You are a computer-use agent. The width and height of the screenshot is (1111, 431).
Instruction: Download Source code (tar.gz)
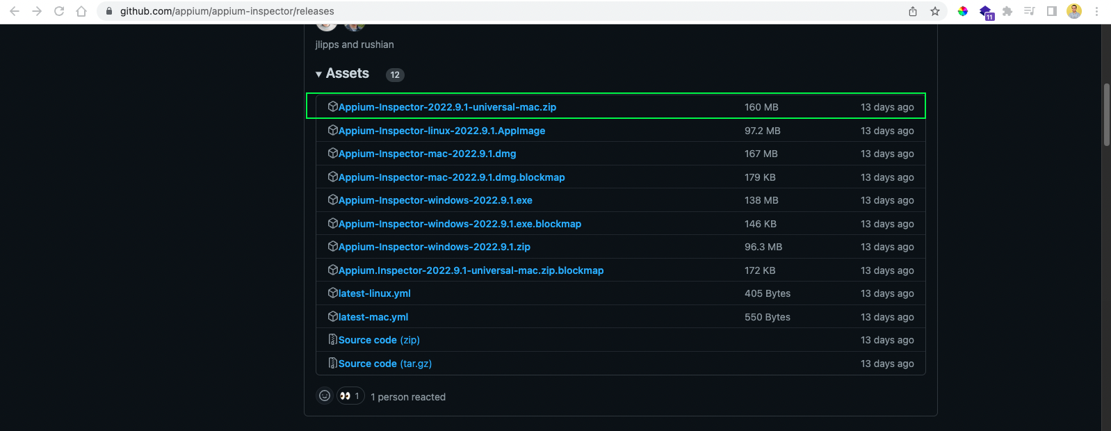point(385,364)
